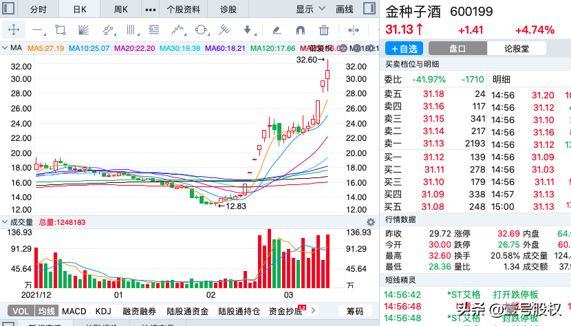The image size is (571, 326).
Task: Click the horizontal mirror arrows icon
Action: click(x=353, y=30)
